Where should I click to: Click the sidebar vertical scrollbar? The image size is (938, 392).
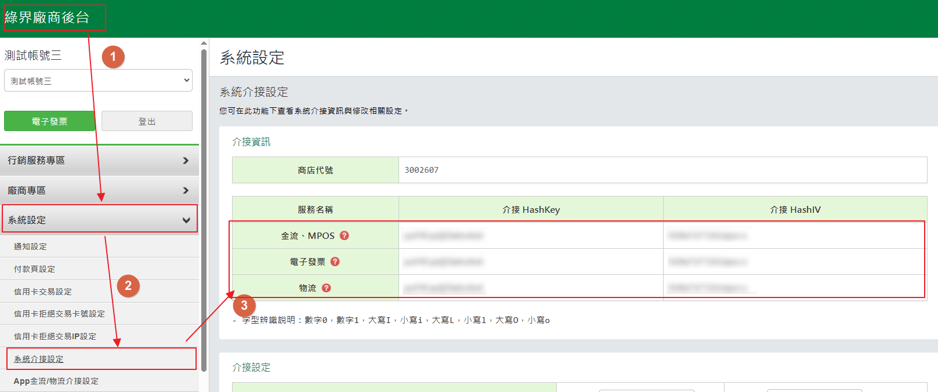click(x=204, y=209)
